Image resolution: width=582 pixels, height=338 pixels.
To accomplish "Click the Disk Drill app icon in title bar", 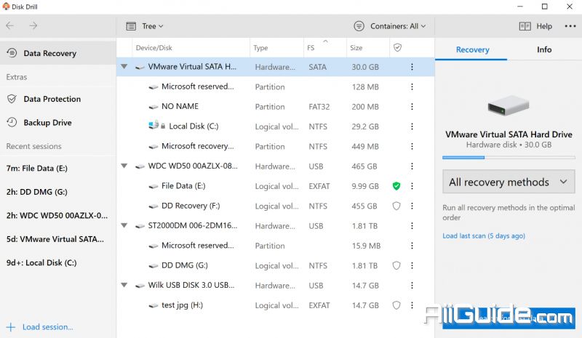I will point(6,7).
